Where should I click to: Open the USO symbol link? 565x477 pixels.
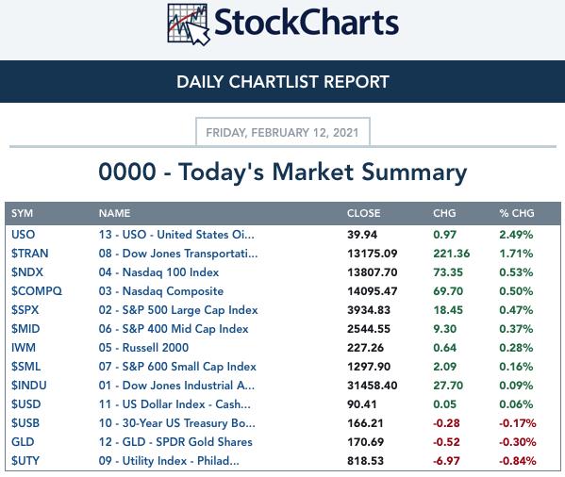[23, 235]
